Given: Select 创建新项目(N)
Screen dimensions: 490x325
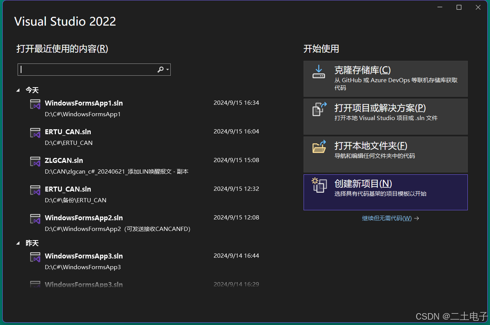Looking at the screenshot, I should point(385,192).
